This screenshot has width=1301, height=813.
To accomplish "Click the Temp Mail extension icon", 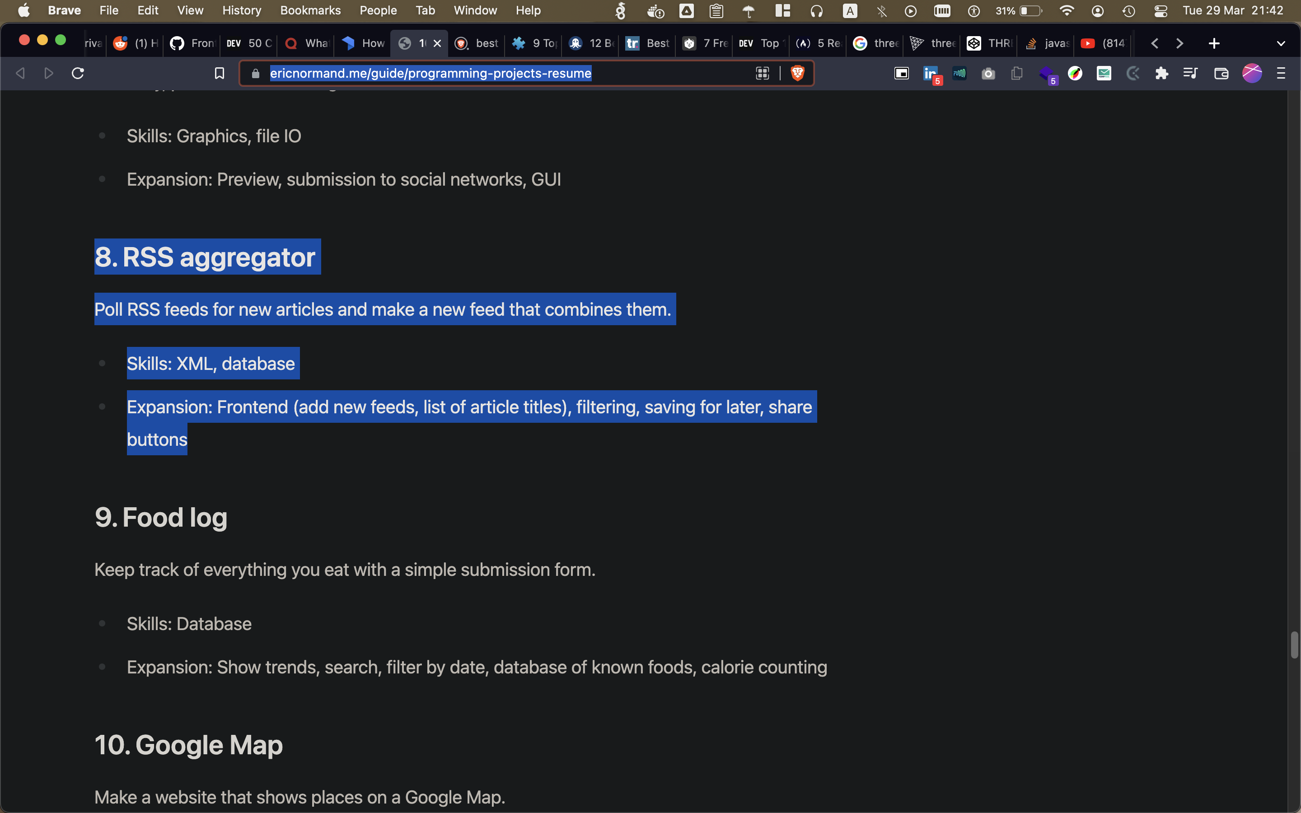I will (x=1104, y=74).
